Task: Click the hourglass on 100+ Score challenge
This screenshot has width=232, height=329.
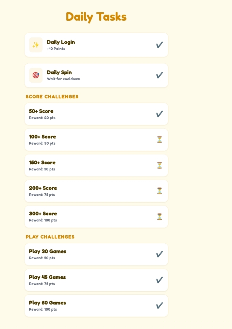Action: 160,139
